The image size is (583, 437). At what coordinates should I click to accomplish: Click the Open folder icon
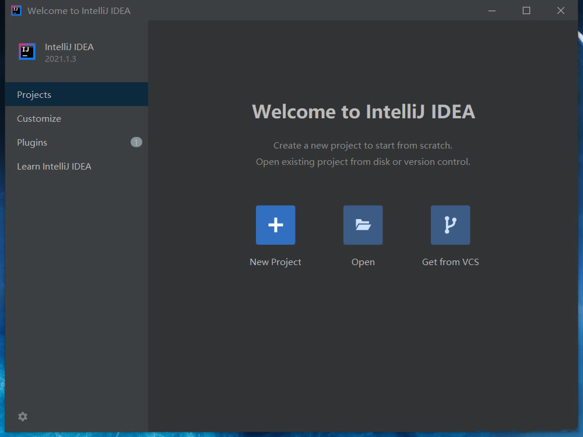tap(363, 225)
